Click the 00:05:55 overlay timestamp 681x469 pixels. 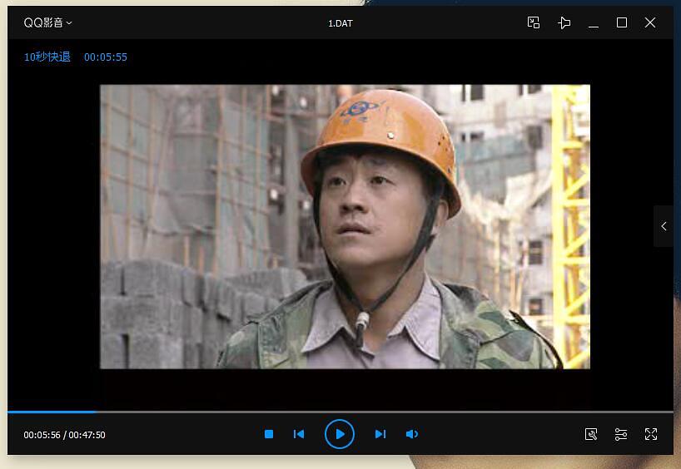[106, 57]
